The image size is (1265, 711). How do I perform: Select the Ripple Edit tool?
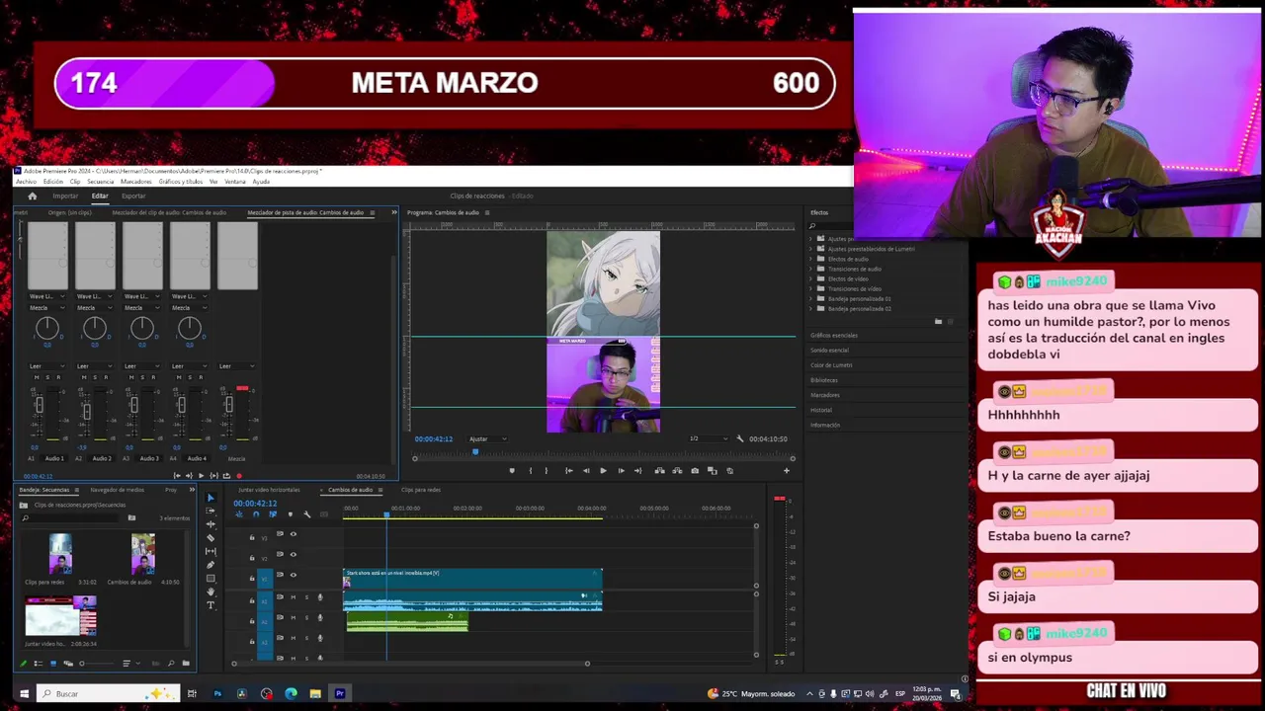pyautogui.click(x=211, y=524)
